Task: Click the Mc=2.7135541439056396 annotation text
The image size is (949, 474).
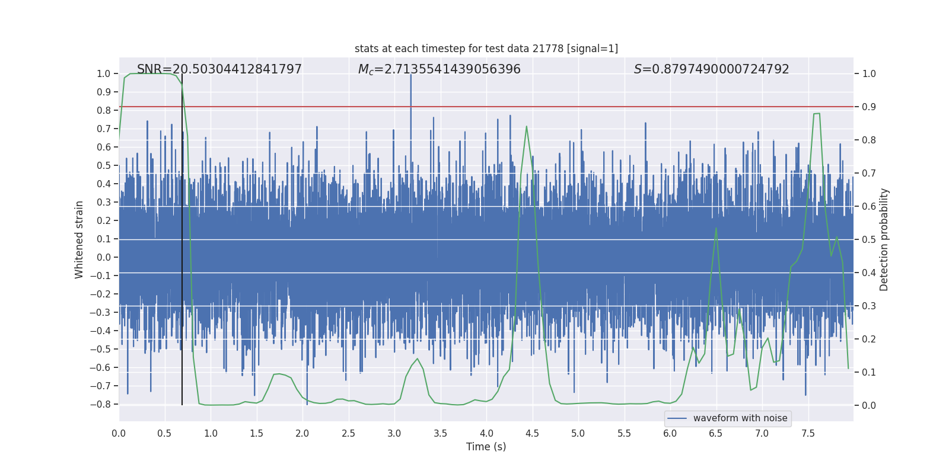Action: (x=439, y=69)
